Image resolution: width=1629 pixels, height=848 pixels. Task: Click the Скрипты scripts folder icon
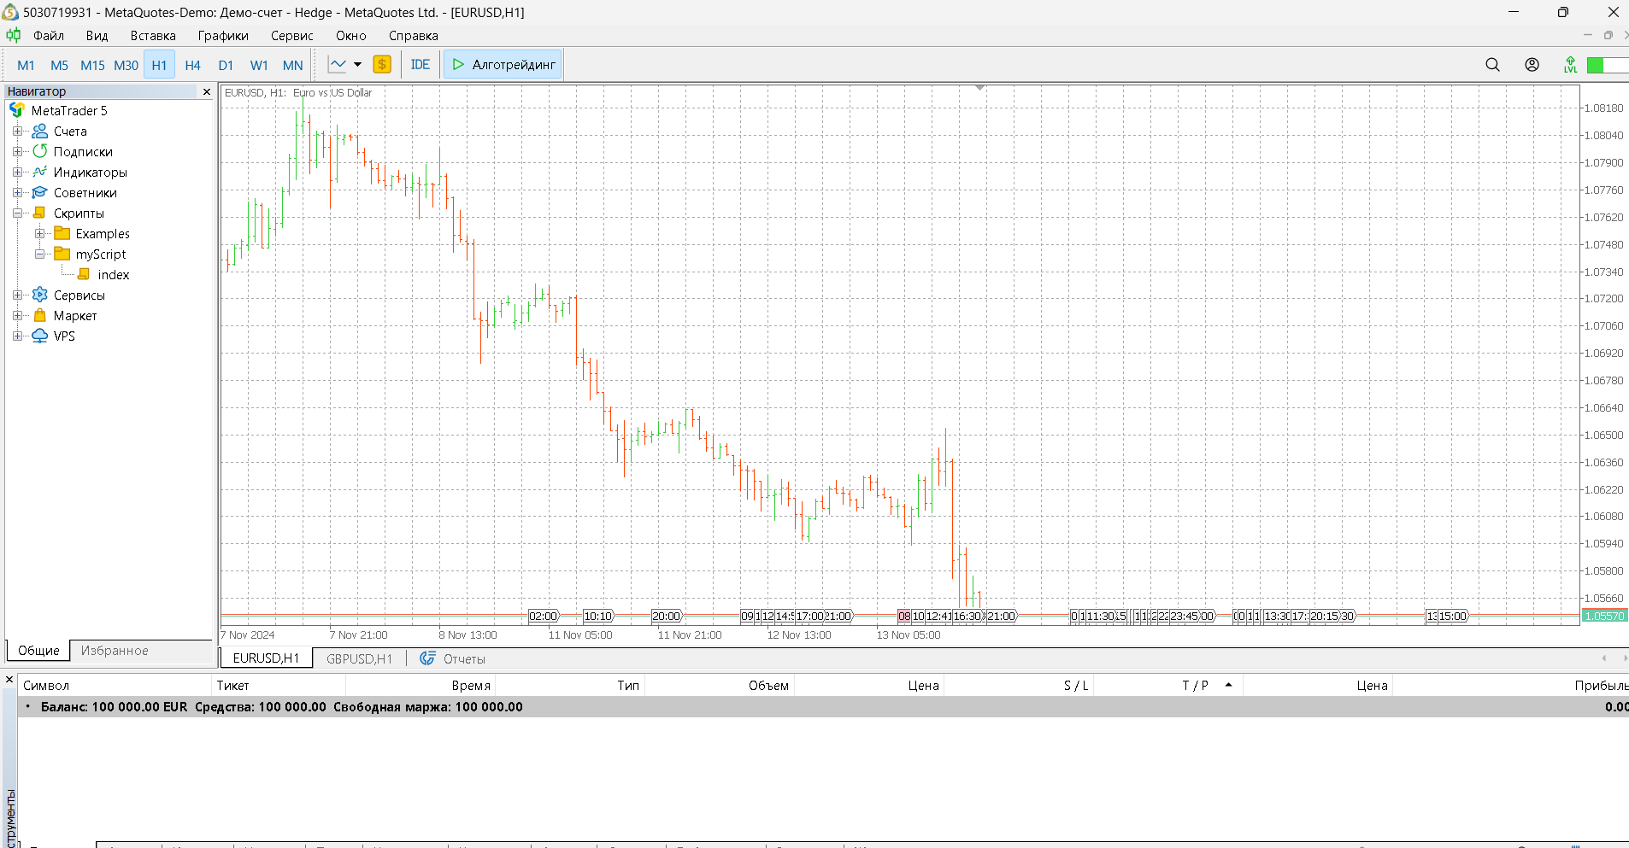click(x=39, y=213)
